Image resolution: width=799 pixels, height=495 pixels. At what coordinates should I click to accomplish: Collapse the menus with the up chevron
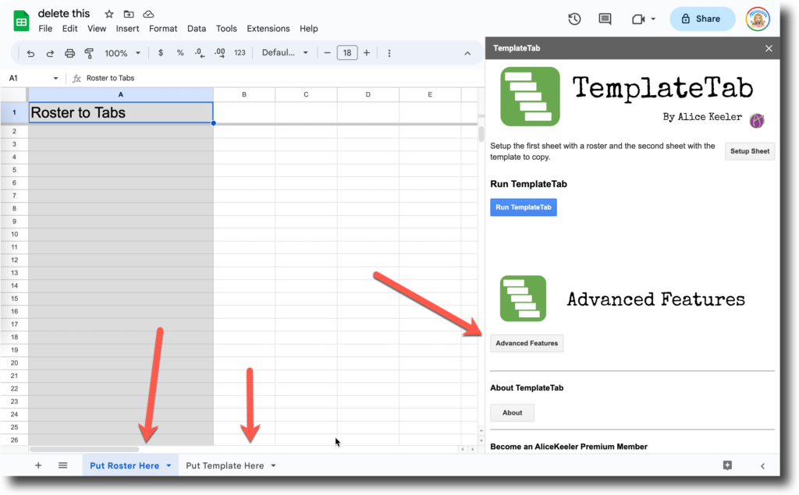467,53
